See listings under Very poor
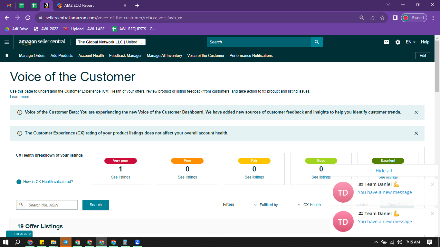 pos(120,177)
